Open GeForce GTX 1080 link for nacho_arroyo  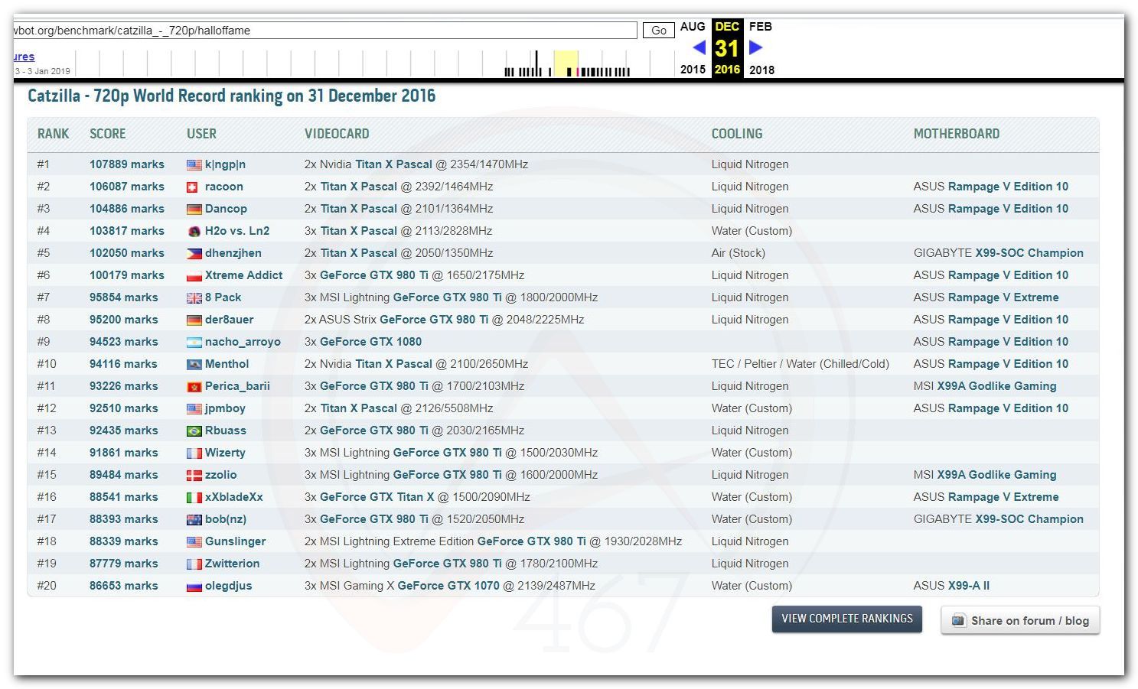370,342
